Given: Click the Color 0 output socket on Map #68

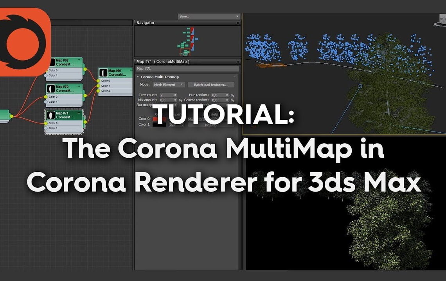Looking at the screenshot, I should pyautogui.click(x=85, y=69).
